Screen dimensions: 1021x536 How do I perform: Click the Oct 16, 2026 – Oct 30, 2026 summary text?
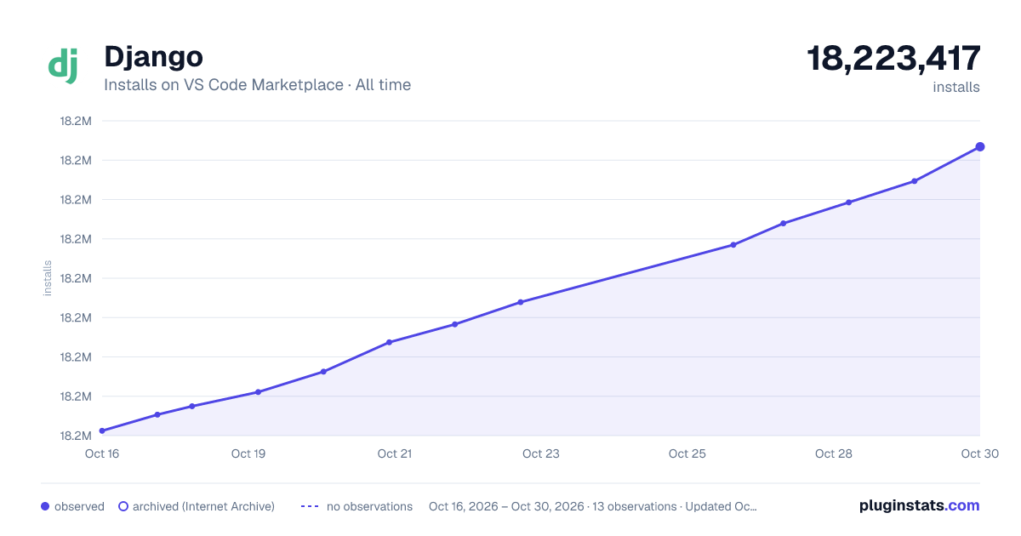point(593,506)
